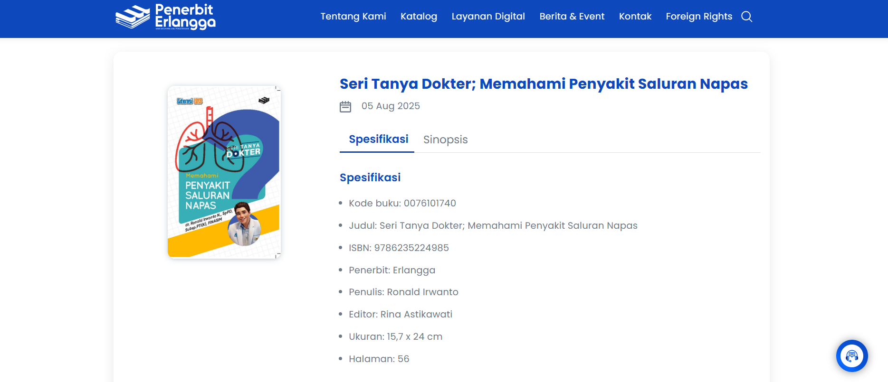Navigate to Berita & Event

[572, 17]
